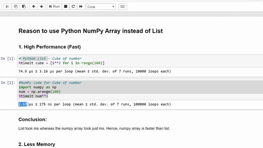This screenshot has width=263, height=148.
Task: Click the 'num = np.arange(100)' line
Action: pos(39,92)
